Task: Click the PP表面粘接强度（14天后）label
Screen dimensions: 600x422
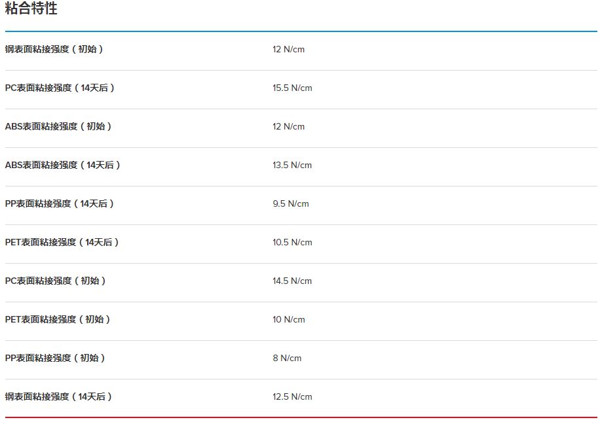Action: tap(60, 204)
